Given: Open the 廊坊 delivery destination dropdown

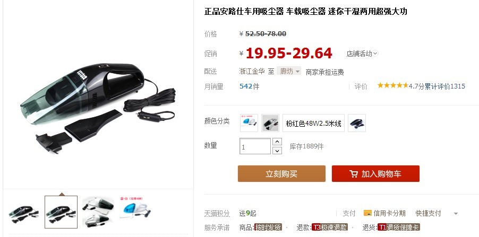Looking at the screenshot, I should click(289, 71).
